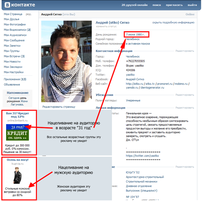Open ad title Осень на носу!
Viewport: 202px width, 202px height.
[18, 160]
